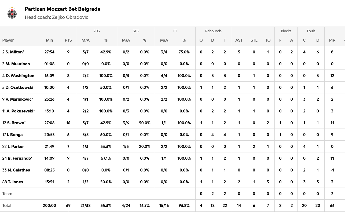345x212 pixels.
Task: Click the STL column header
Action: point(254,40)
